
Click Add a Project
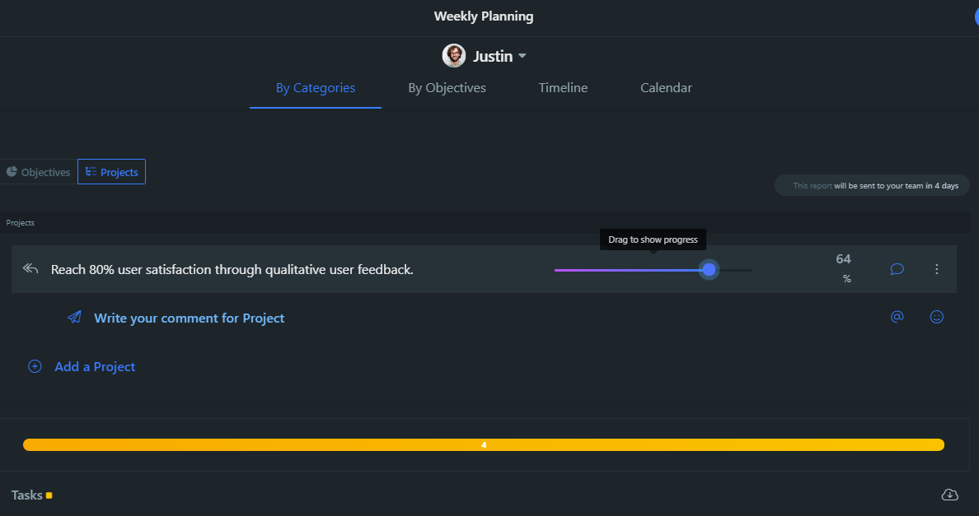point(95,366)
